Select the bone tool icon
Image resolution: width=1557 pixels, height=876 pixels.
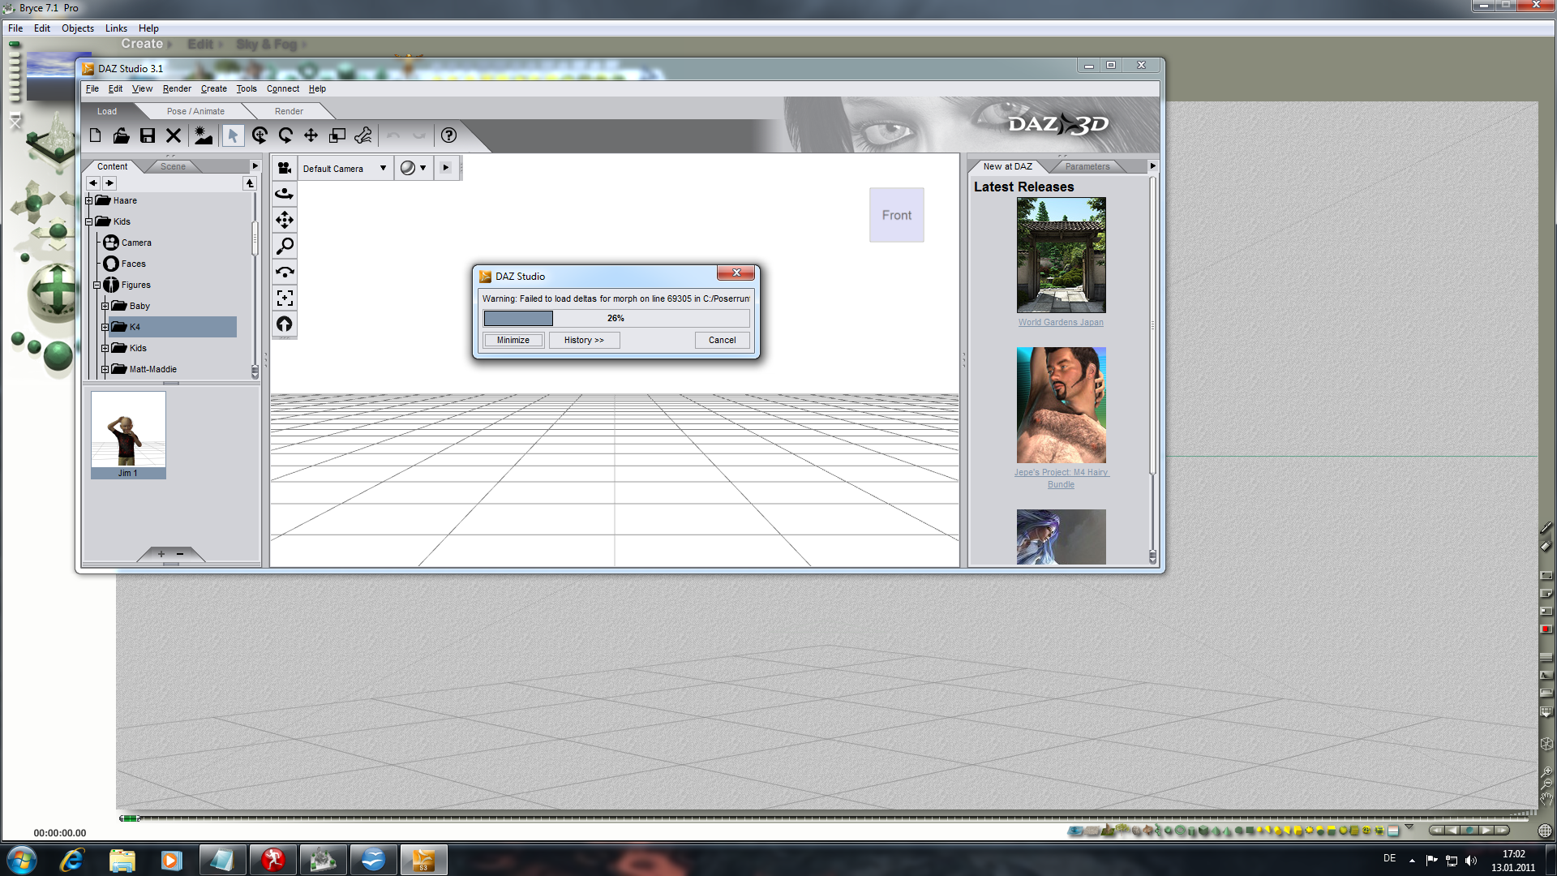point(363,135)
